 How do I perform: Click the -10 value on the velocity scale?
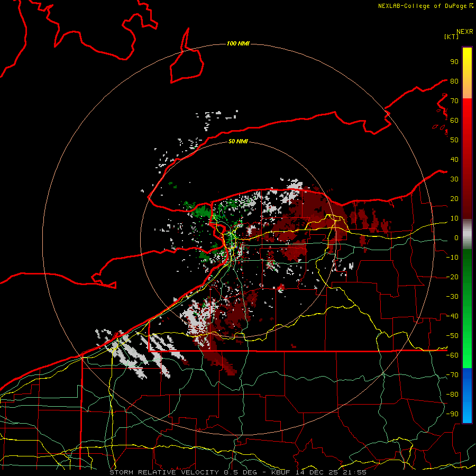(452, 258)
